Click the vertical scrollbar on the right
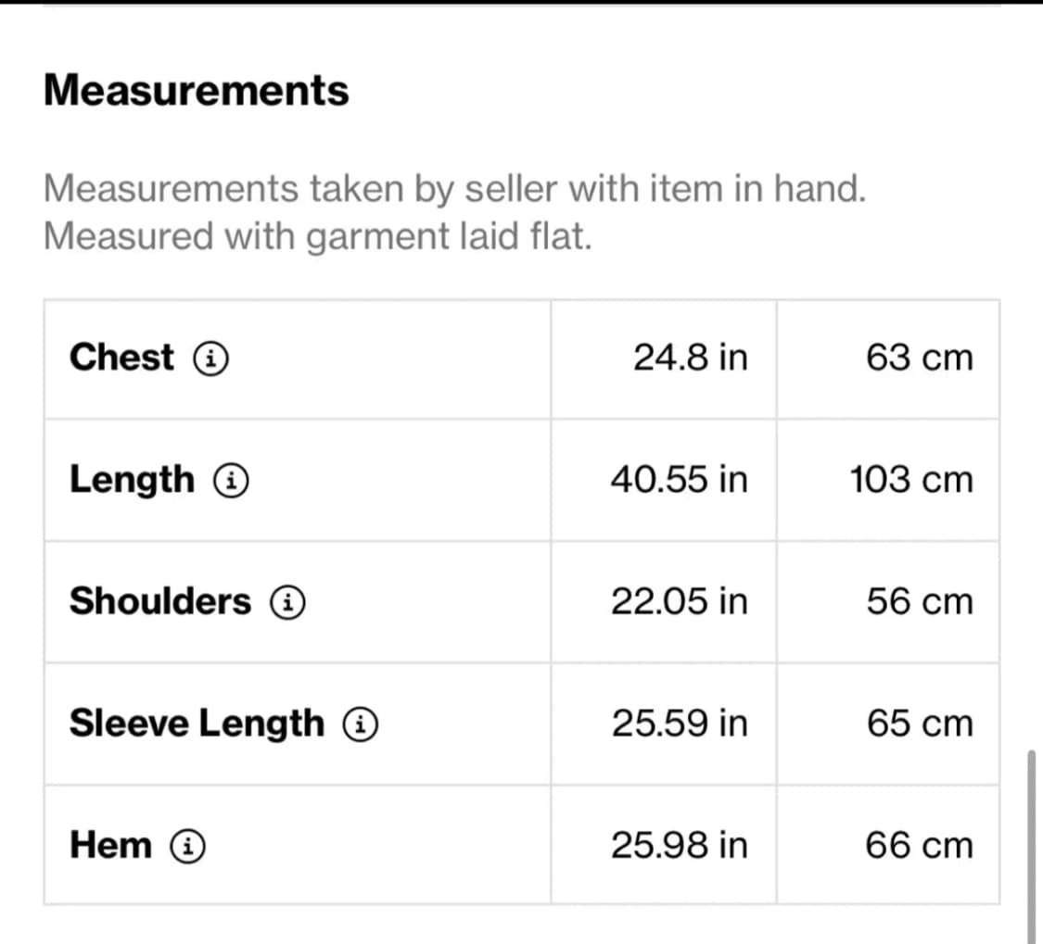 point(1032,843)
